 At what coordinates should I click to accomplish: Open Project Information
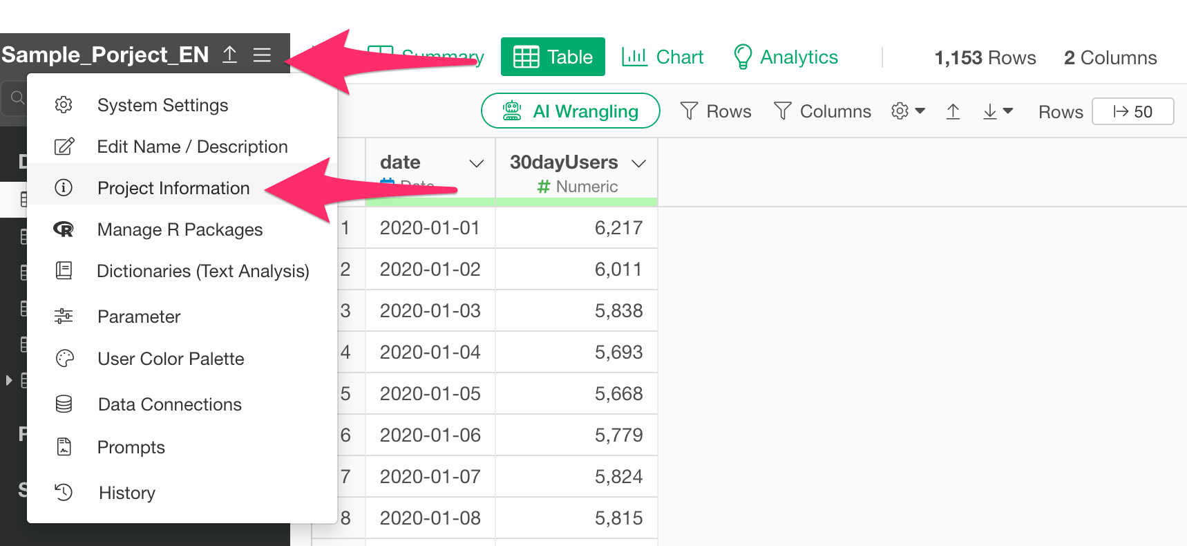click(x=173, y=188)
